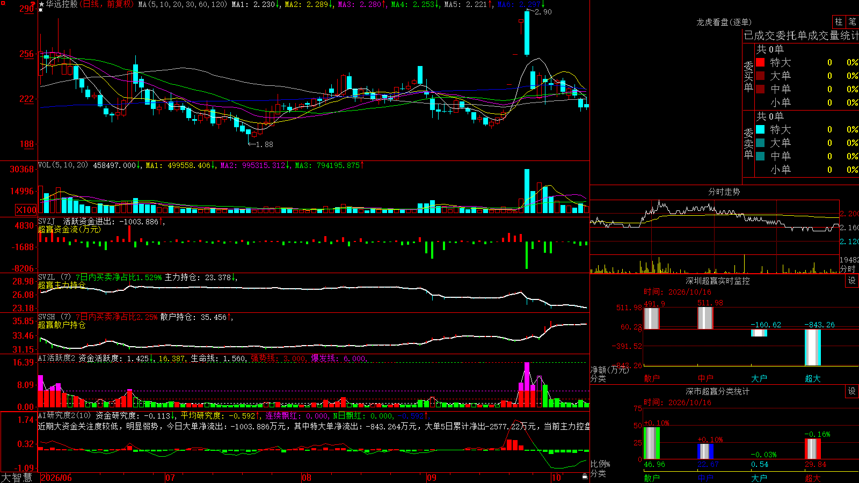Click the teal 中单 sell swatch
Image resolution: width=859 pixels, height=483 pixels.
pos(760,156)
